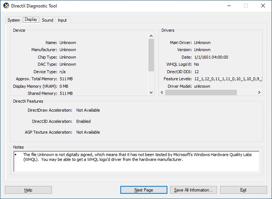Screen dimensions: 272x199
Task: Select the Name value 'Unknown'
Action: tap(68, 43)
